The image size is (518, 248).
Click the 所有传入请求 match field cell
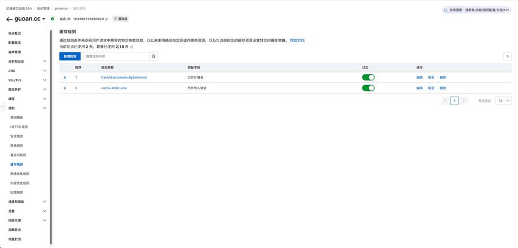coord(197,88)
